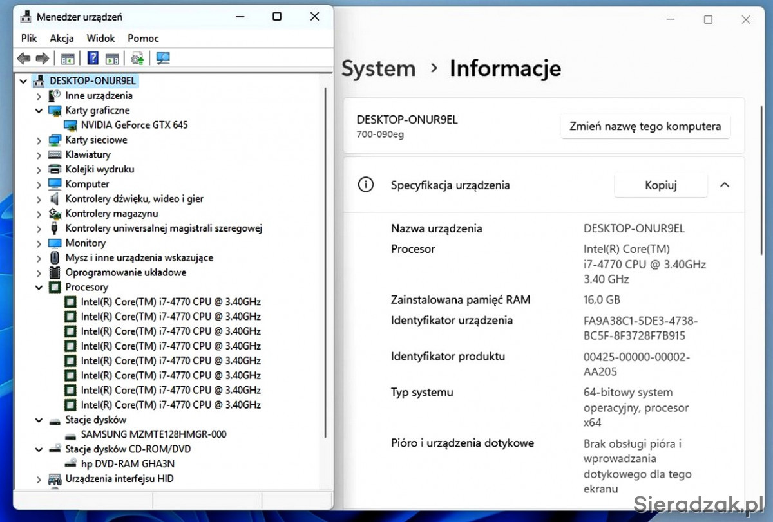Click the CD-ROM/DVD drives icon
The height and width of the screenshot is (522, 773).
click(55, 449)
